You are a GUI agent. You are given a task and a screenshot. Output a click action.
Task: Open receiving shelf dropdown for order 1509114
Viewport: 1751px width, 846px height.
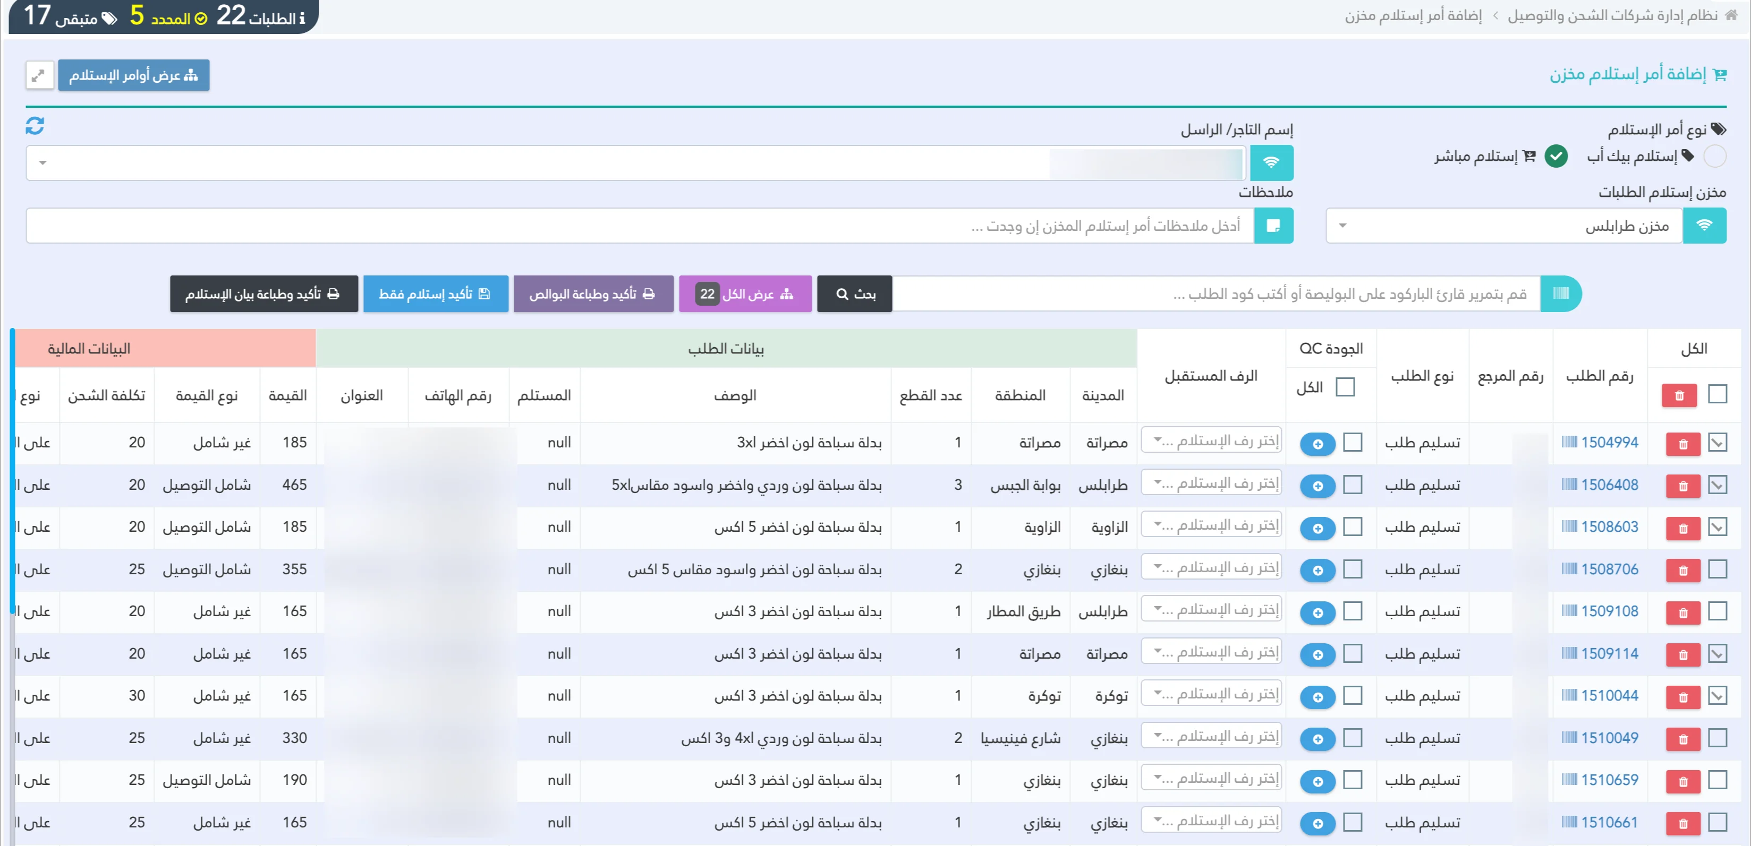tap(1211, 652)
